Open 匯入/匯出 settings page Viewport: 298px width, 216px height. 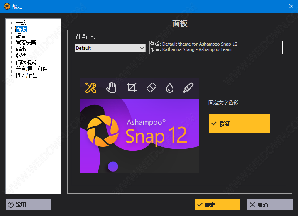tap(27, 75)
